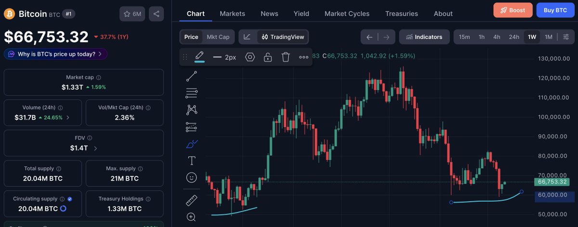Open the Indicators menu
Image resolution: width=578 pixels, height=227 pixels.
pyautogui.click(x=424, y=37)
